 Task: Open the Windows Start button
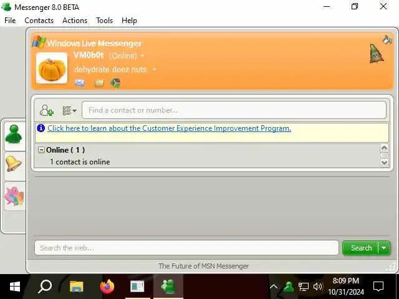click(15, 287)
